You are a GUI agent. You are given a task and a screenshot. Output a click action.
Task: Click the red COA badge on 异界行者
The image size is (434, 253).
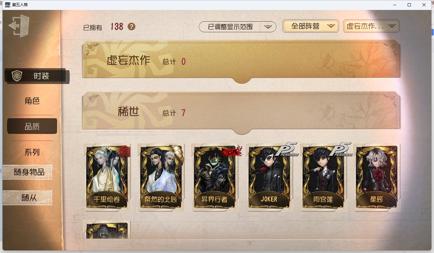pos(231,151)
